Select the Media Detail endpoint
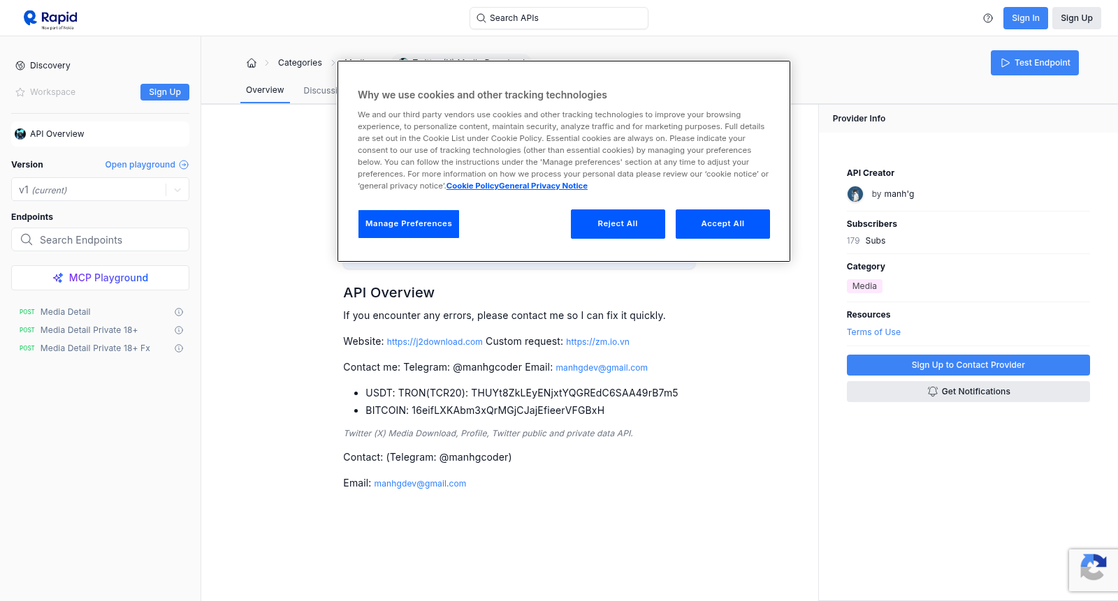The height and width of the screenshot is (601, 1118). point(66,312)
